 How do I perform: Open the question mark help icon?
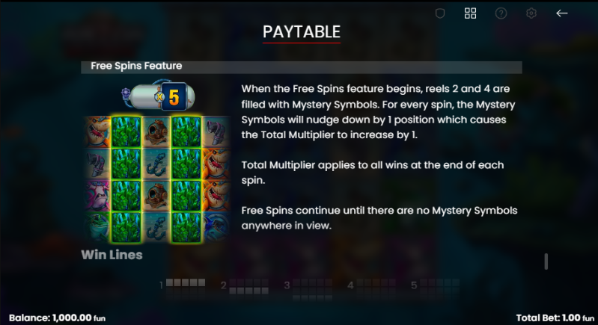pyautogui.click(x=501, y=13)
